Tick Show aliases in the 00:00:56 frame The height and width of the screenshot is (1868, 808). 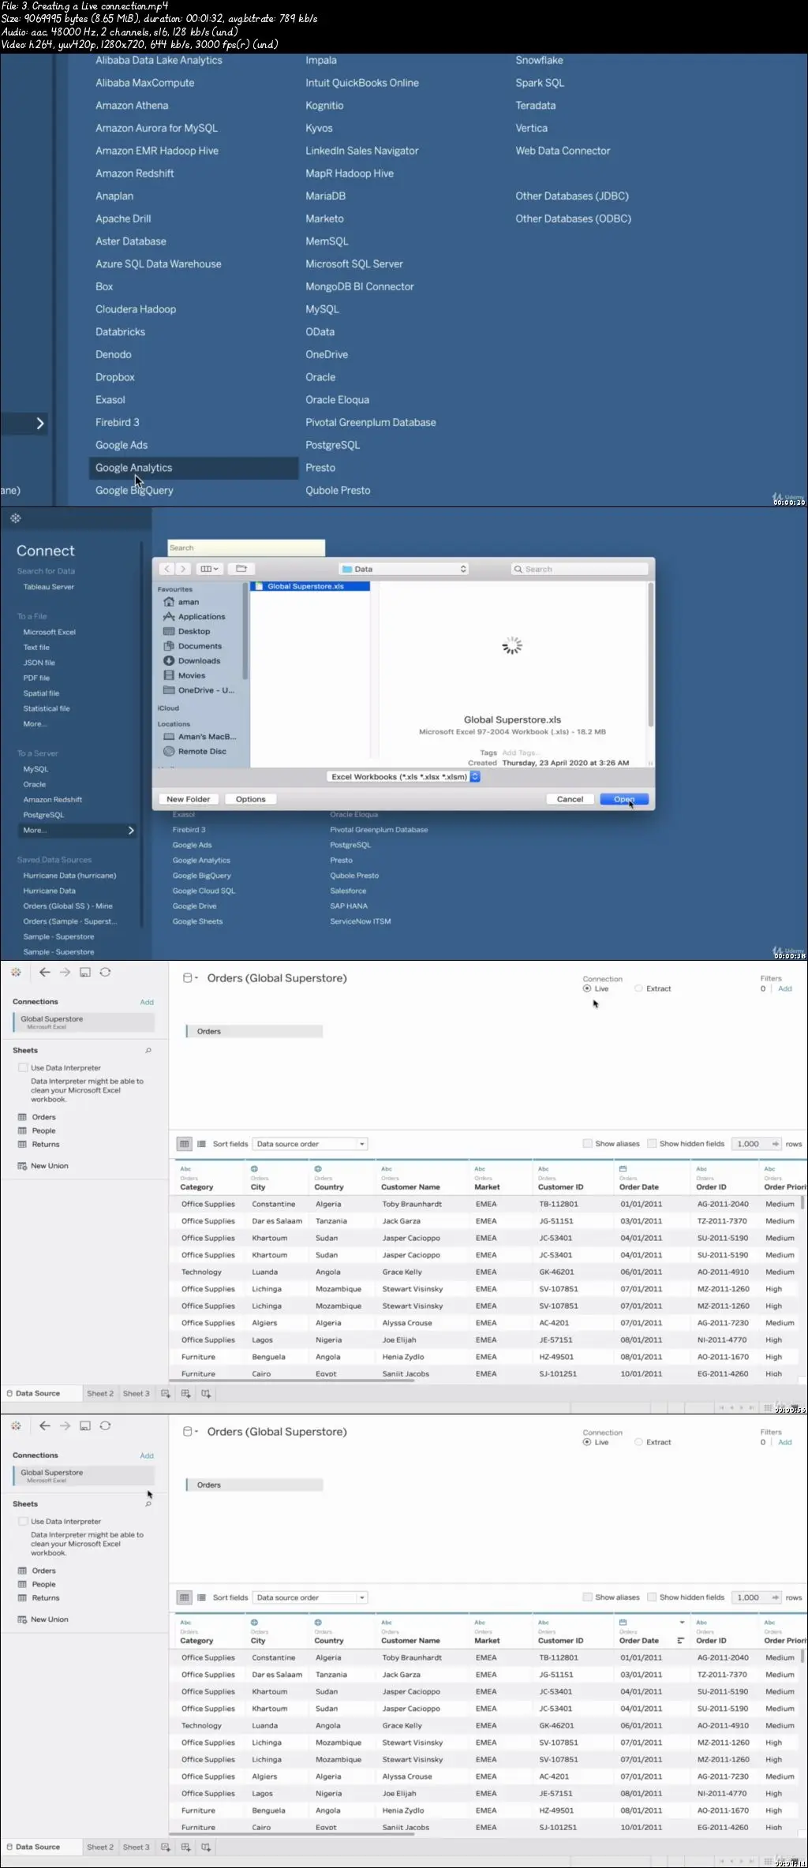[587, 1144]
